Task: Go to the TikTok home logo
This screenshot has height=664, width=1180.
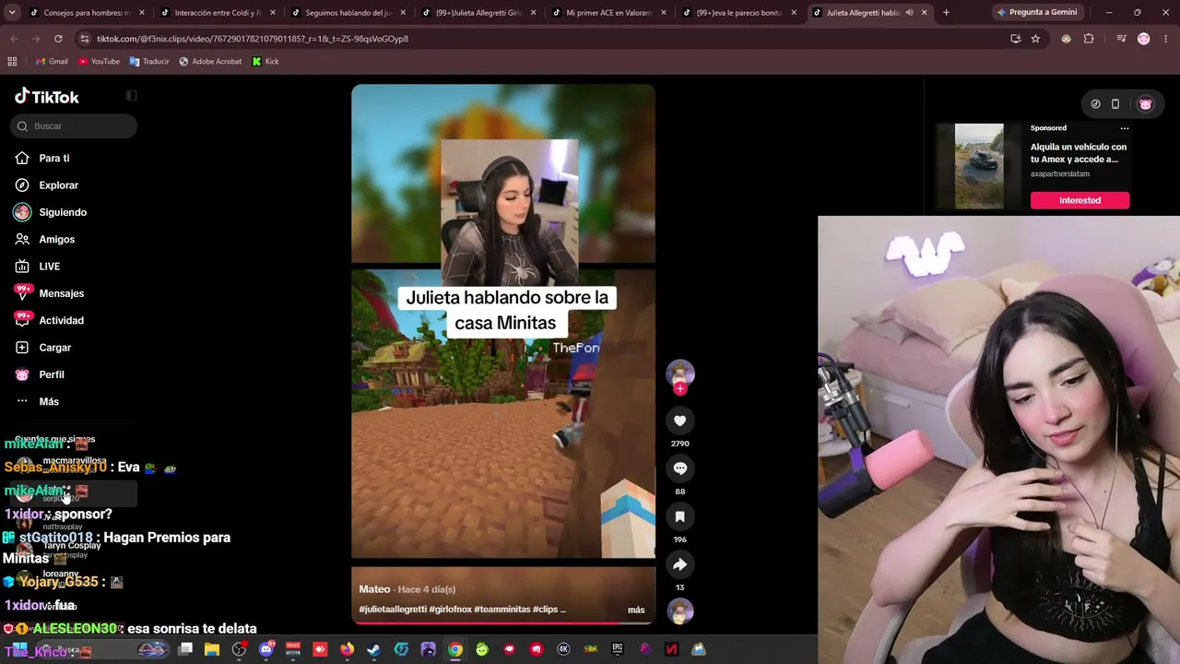Action: pos(47,97)
